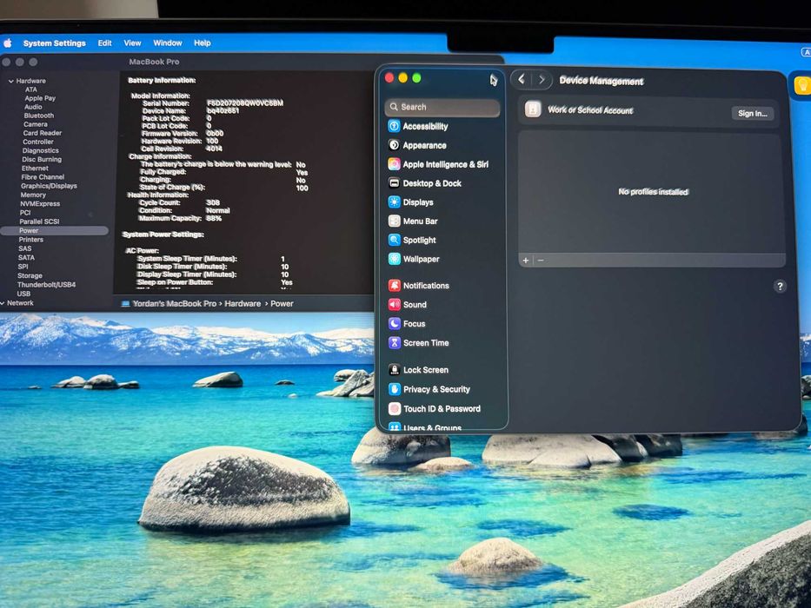Click the 'Maximum Capacity: 88%' line
The image size is (811, 608).
[180, 218]
